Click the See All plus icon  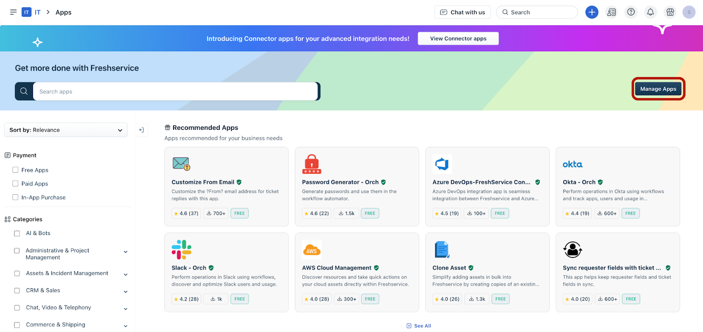(409, 326)
